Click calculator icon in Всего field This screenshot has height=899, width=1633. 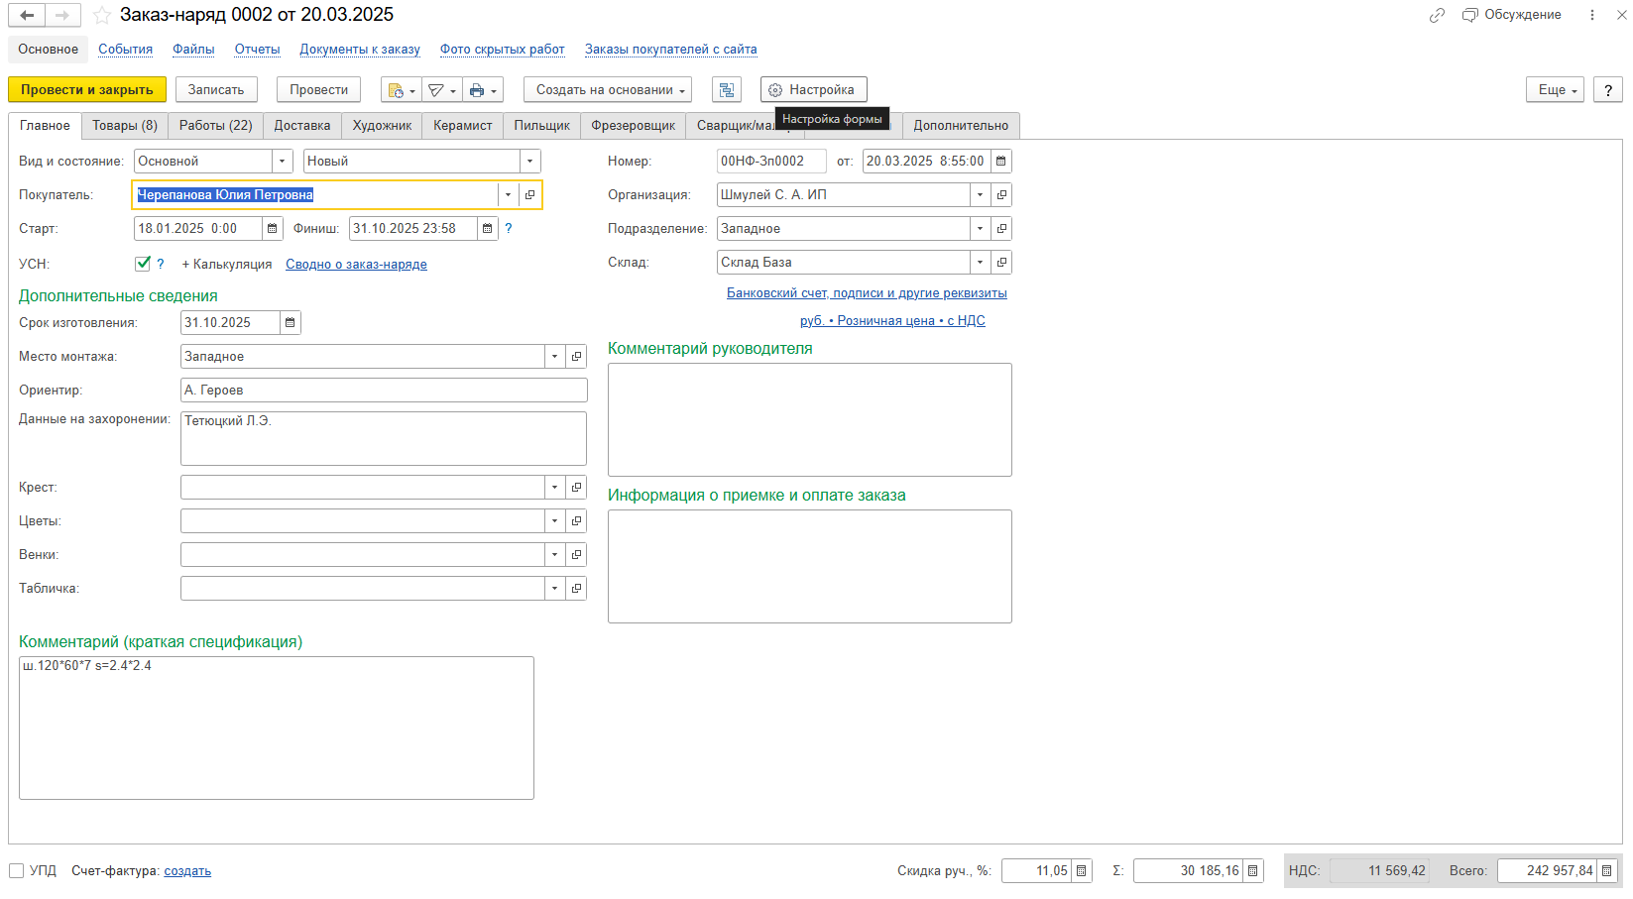point(1607,871)
